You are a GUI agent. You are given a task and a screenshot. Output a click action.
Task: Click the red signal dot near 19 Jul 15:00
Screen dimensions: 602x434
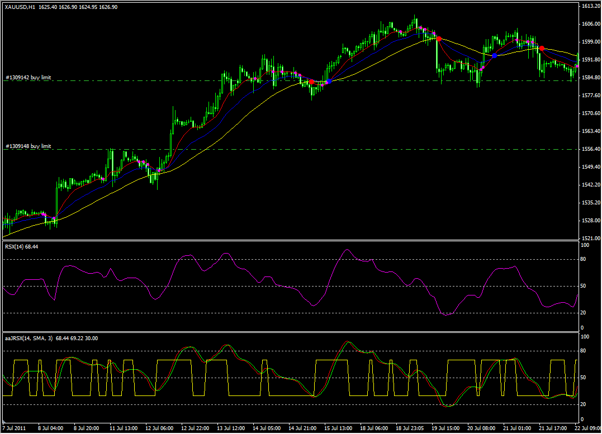coord(439,39)
